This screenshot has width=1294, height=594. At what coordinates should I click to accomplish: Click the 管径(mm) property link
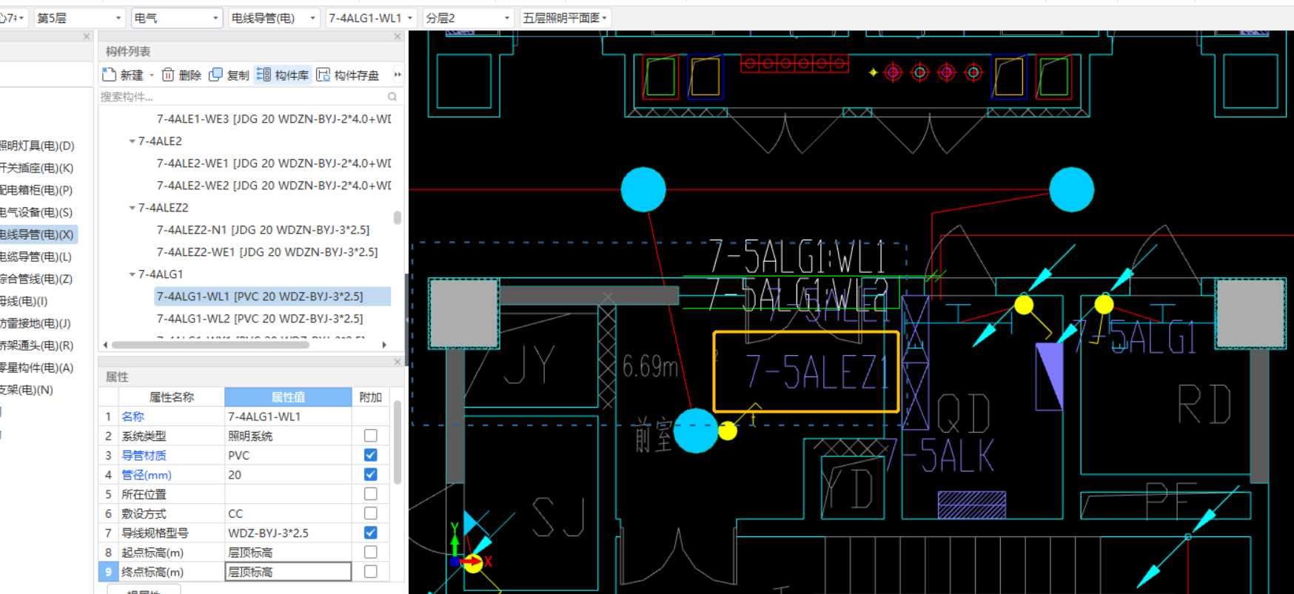[x=147, y=474]
